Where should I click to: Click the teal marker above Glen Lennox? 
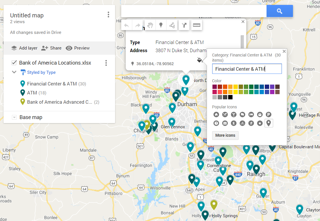tap(172, 122)
